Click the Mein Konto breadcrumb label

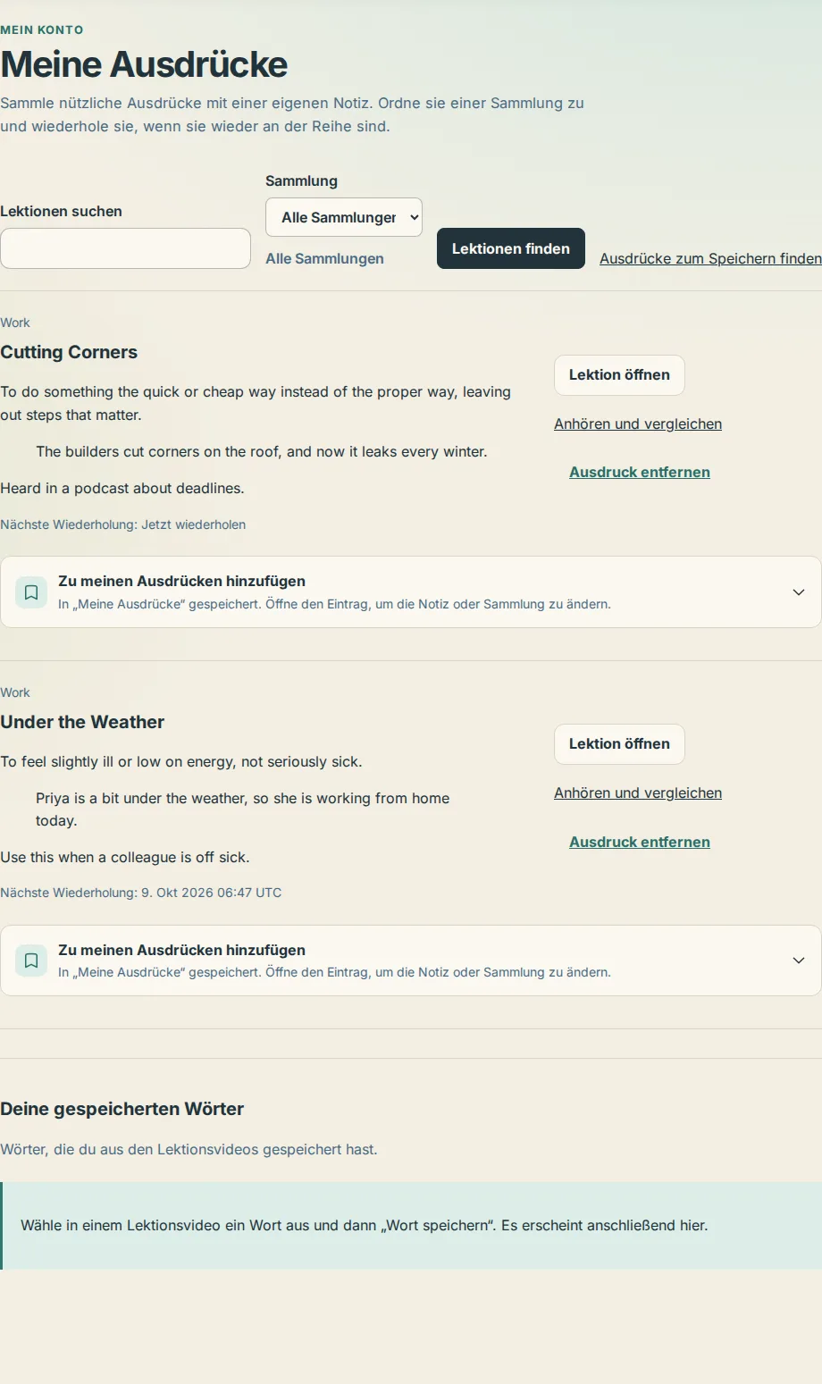(x=42, y=29)
